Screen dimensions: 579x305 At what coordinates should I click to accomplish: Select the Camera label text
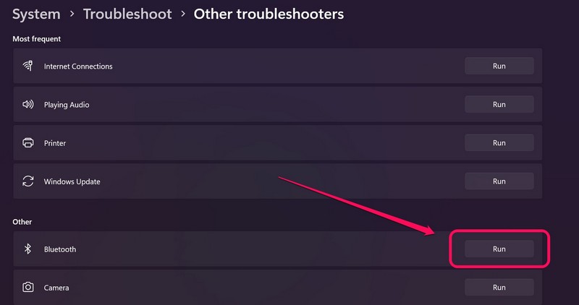pyautogui.click(x=56, y=288)
